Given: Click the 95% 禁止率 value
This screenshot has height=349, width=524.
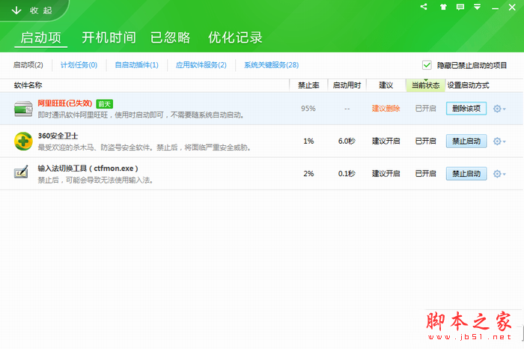Looking at the screenshot, I should click(x=308, y=109).
